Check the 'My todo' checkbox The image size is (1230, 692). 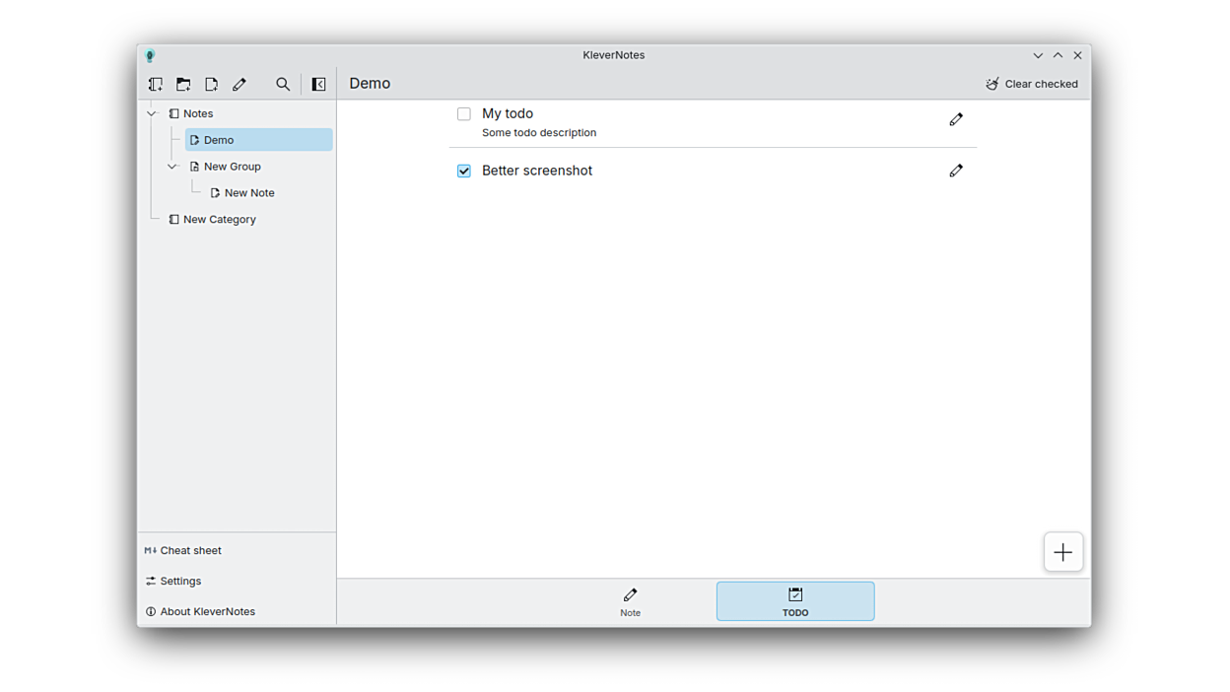tap(464, 114)
